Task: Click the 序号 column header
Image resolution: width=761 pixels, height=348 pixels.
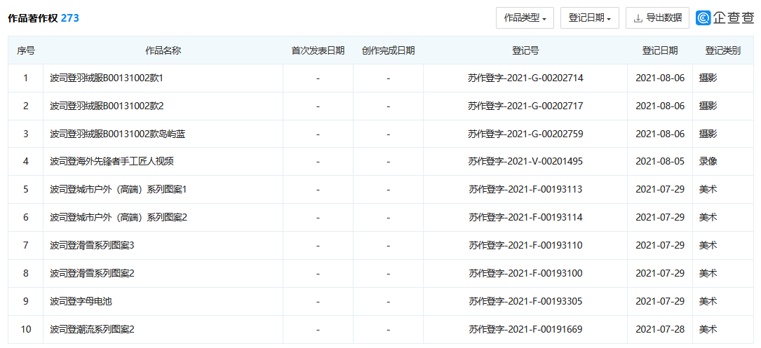Action: pyautogui.click(x=26, y=50)
